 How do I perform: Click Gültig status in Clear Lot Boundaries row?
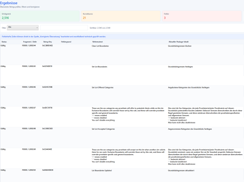[x=3, y=46]
